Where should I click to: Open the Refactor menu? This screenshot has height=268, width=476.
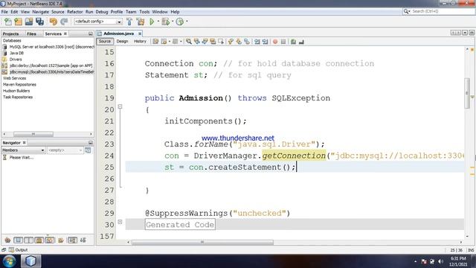point(74,12)
